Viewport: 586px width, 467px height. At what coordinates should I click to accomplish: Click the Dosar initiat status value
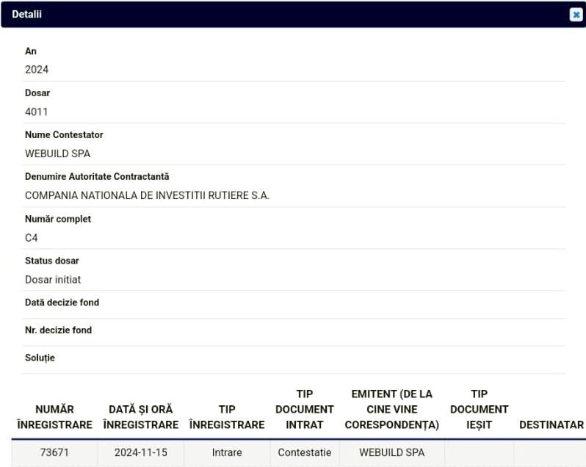click(53, 280)
